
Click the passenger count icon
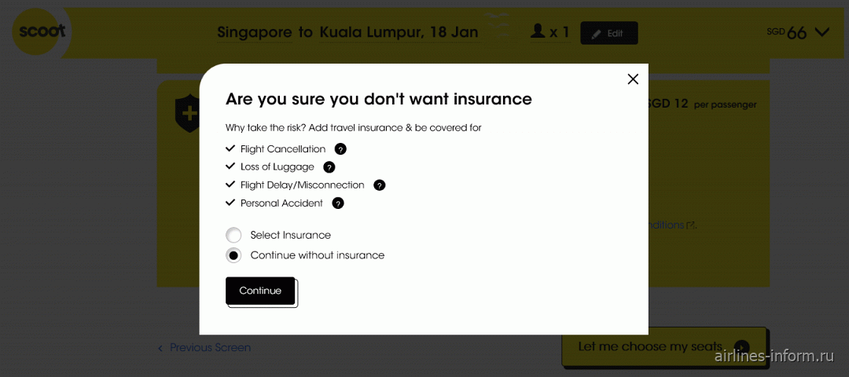point(538,31)
